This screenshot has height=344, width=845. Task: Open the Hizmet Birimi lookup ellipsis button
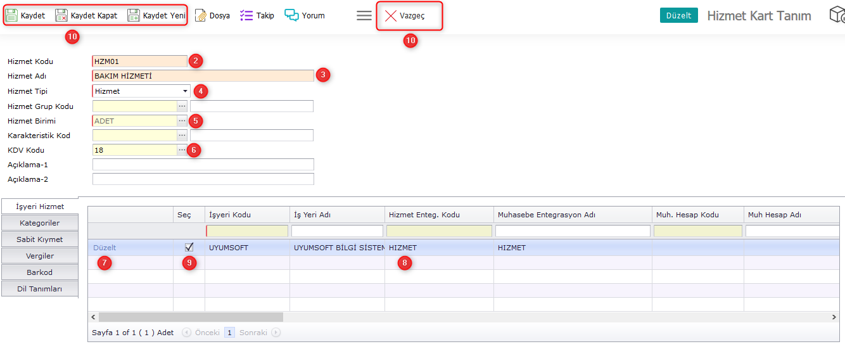(182, 120)
